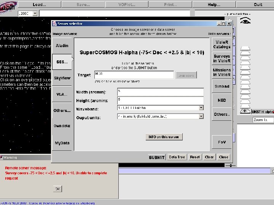Image resolution: width=274 pixels, height=205 pixels.
Task: Toggle the eye icon above plane stack
Action: pos(245,20)
